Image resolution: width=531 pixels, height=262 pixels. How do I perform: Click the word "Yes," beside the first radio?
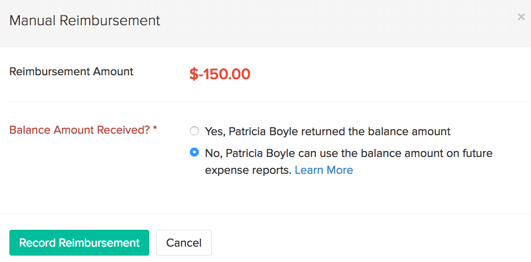pos(214,132)
